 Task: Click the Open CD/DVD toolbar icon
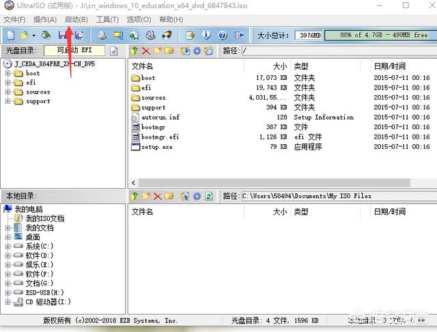(x=46, y=35)
